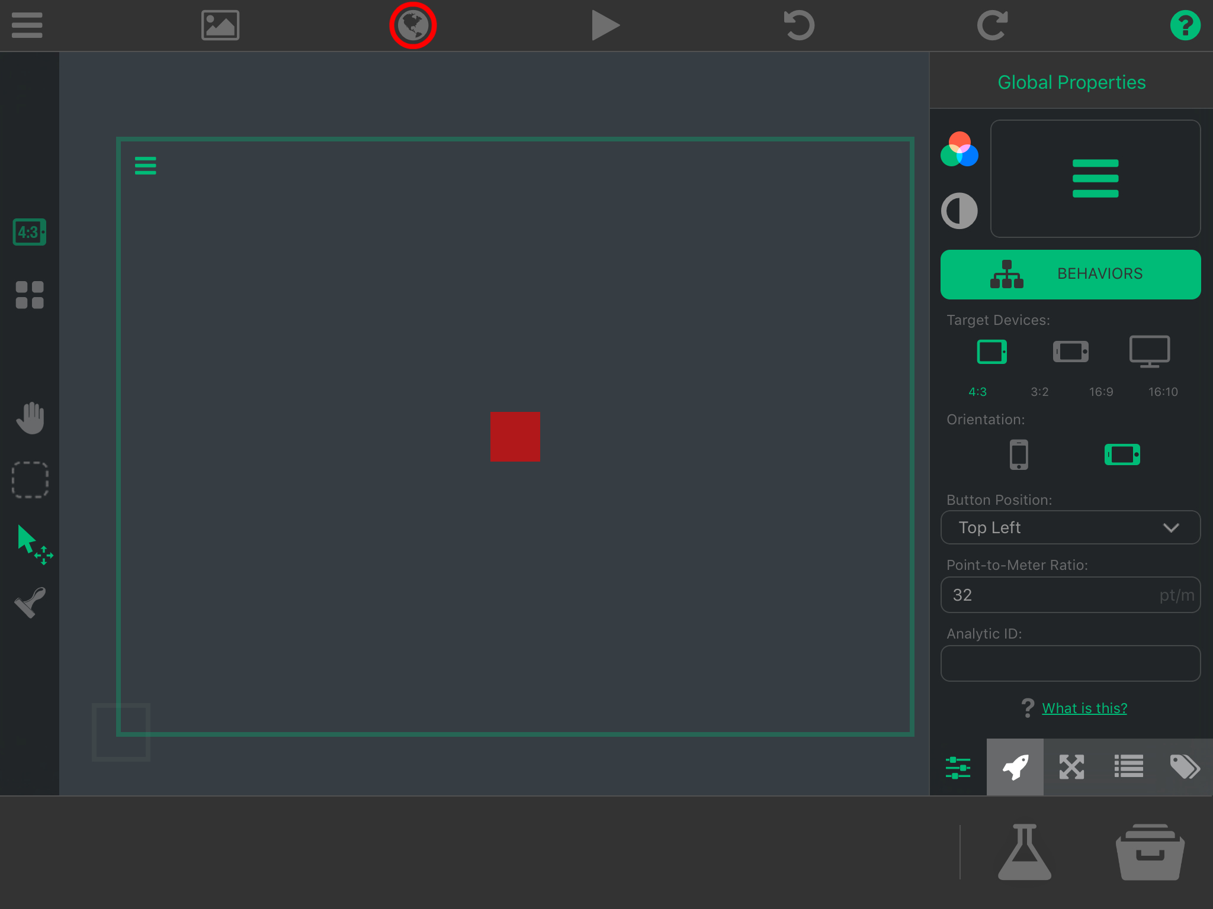This screenshot has height=909, width=1213.
Task: Switch orientation to portrait phone
Action: click(1019, 454)
